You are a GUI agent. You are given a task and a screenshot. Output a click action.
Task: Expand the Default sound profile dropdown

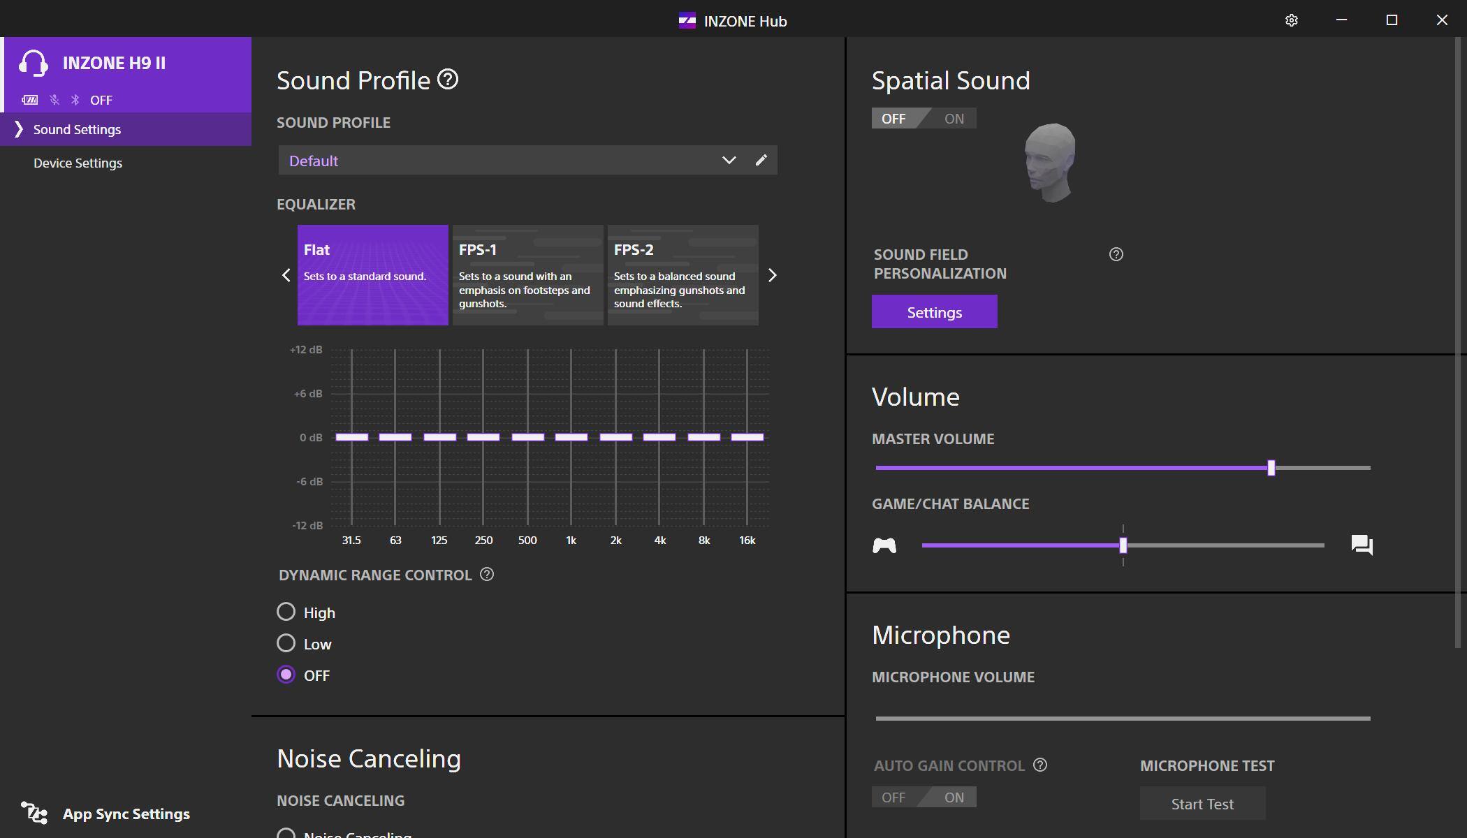pos(729,161)
